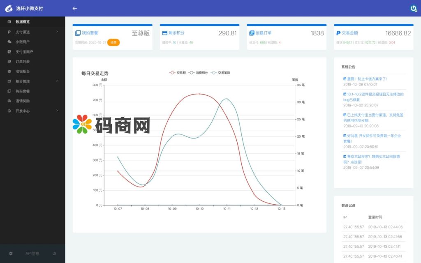Click the 开发中心 sidebar icon

(x=9, y=111)
